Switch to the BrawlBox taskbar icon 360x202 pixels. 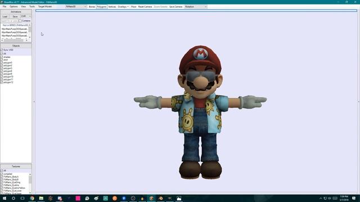tap(151, 198)
